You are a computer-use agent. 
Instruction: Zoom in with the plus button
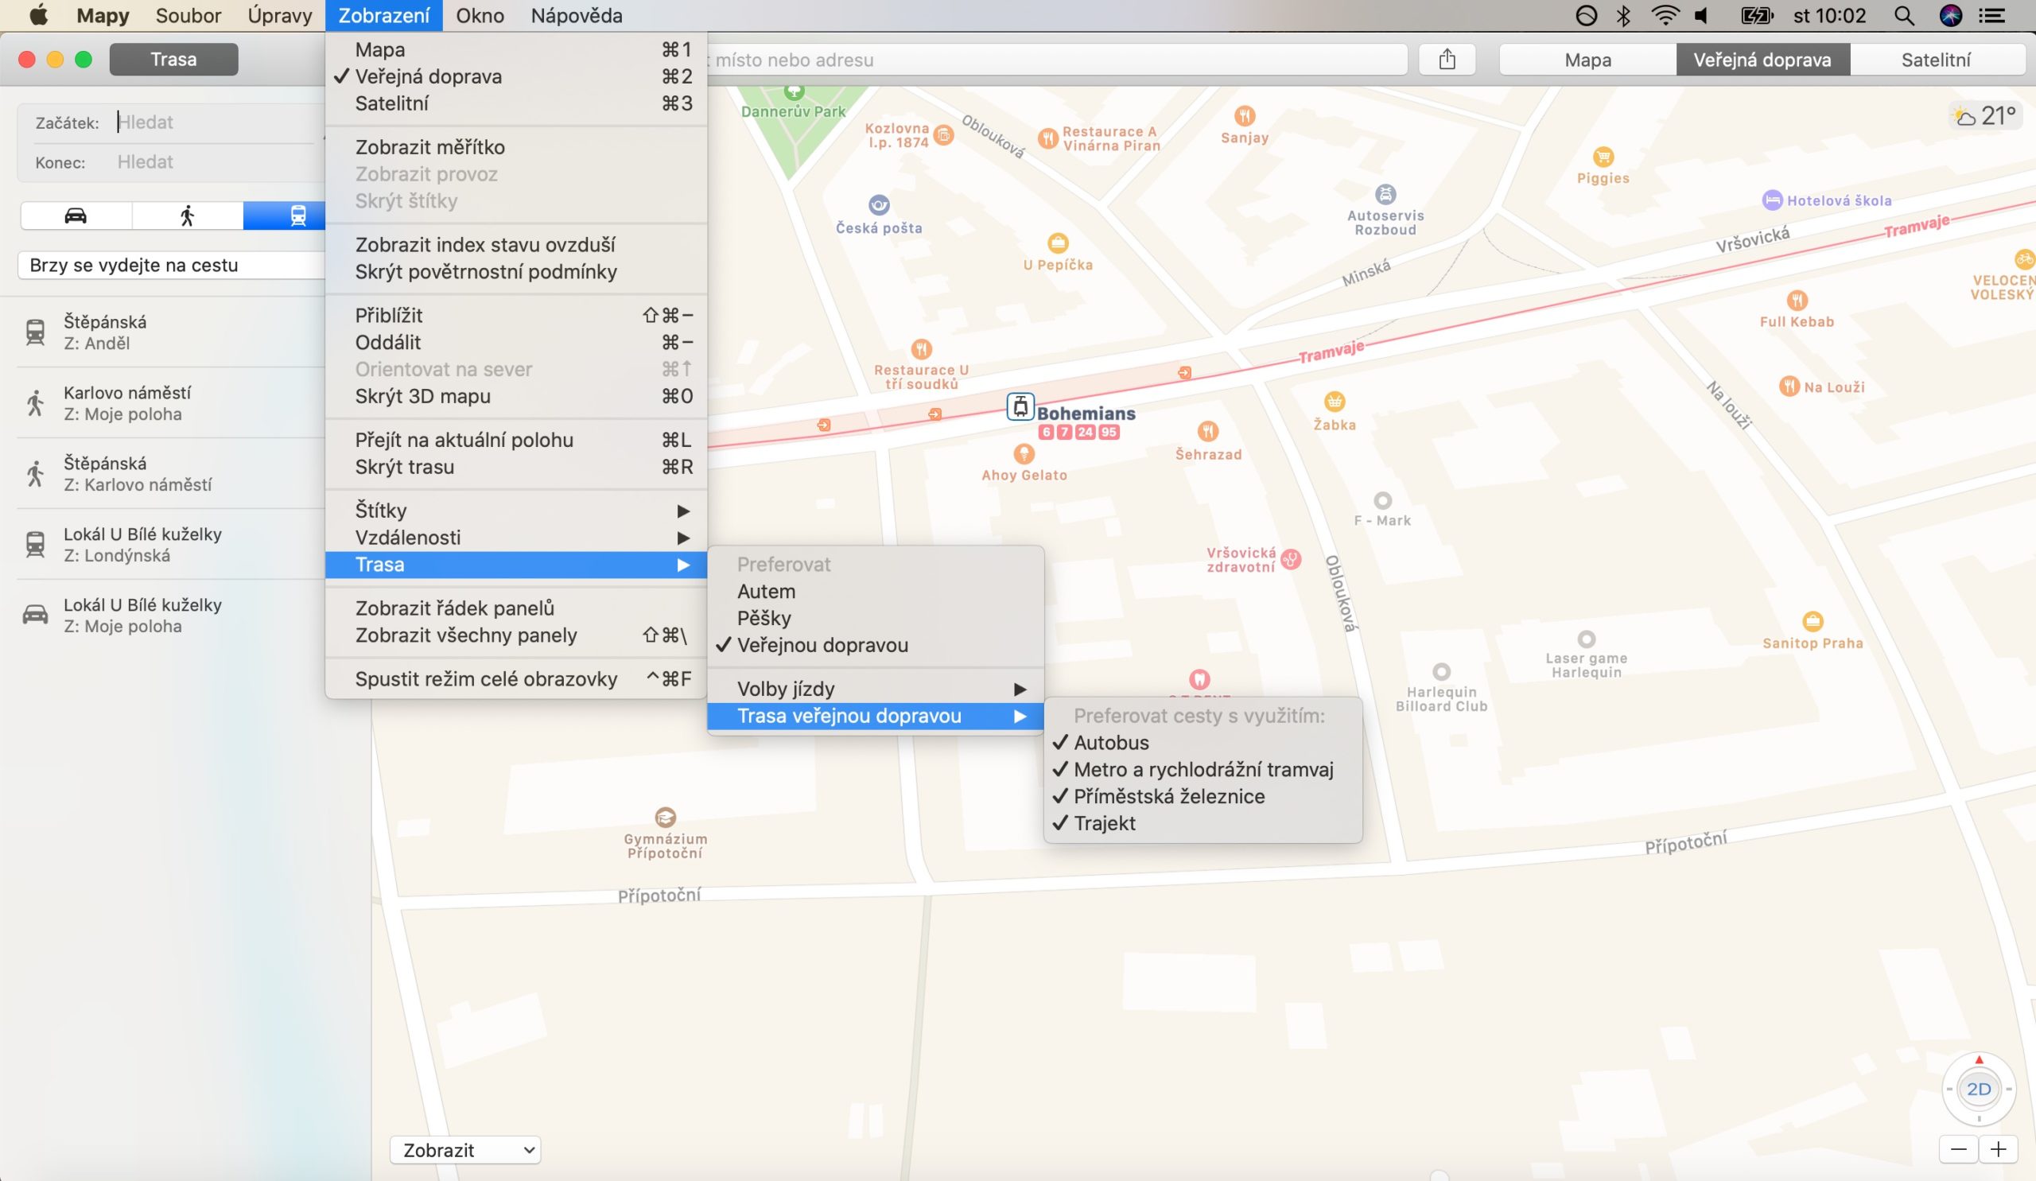pyautogui.click(x=1998, y=1148)
